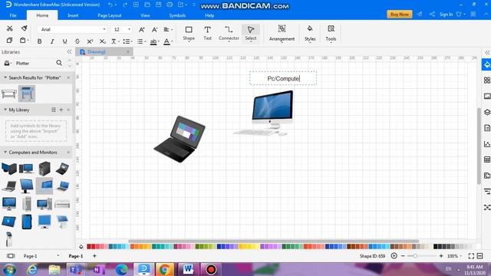Select the Text tool
The height and width of the screenshot is (276, 491).
[207, 33]
